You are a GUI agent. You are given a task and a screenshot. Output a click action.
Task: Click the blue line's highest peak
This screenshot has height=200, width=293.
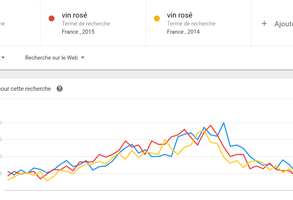[x=224, y=123]
